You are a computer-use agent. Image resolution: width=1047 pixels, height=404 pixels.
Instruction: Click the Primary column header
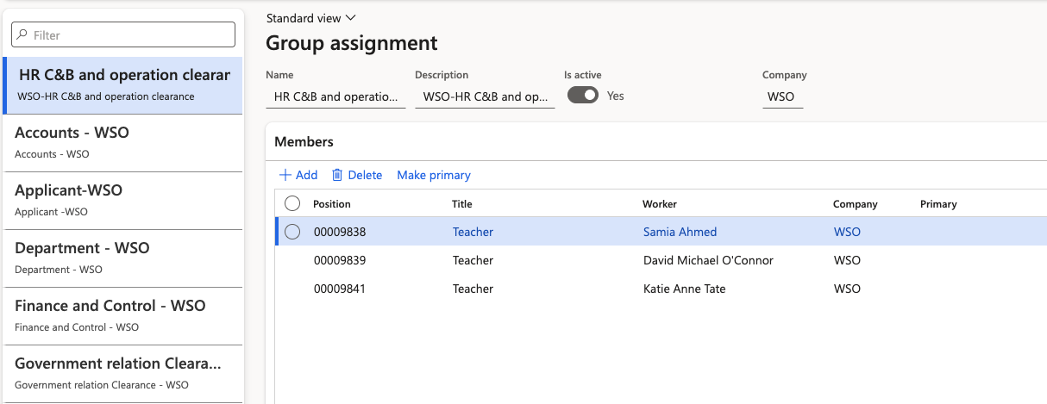click(938, 204)
